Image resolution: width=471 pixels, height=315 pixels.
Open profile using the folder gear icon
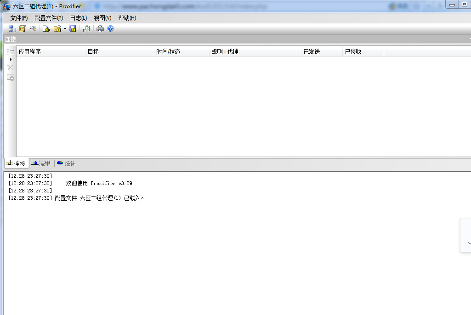click(57, 29)
